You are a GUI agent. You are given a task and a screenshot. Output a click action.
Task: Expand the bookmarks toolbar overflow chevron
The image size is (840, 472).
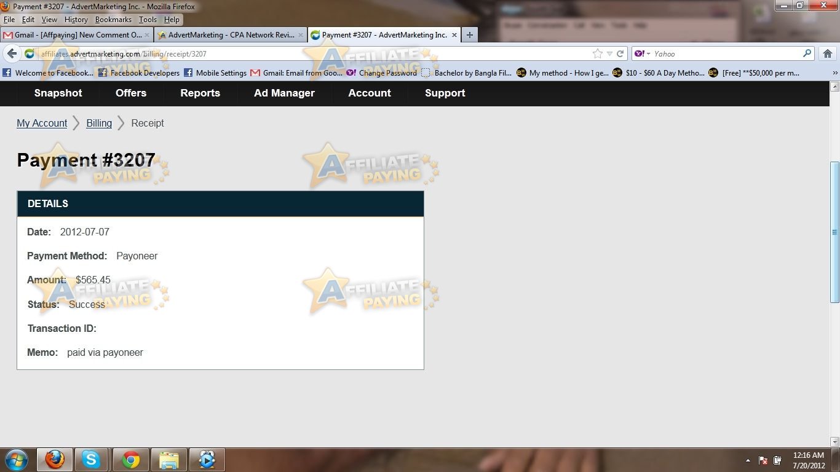point(834,73)
